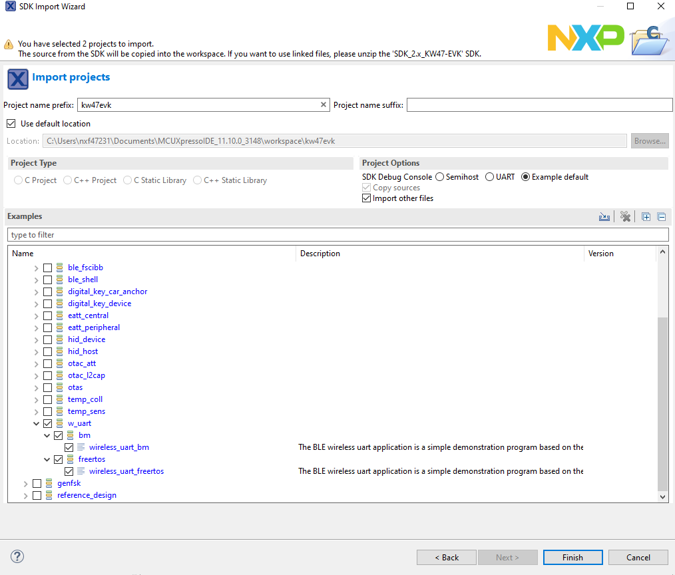675x575 pixels.
Task: Click the clear selection X icon in Examples toolbar
Action: click(x=625, y=217)
